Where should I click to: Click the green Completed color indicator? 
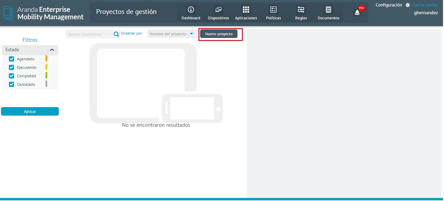[46, 76]
